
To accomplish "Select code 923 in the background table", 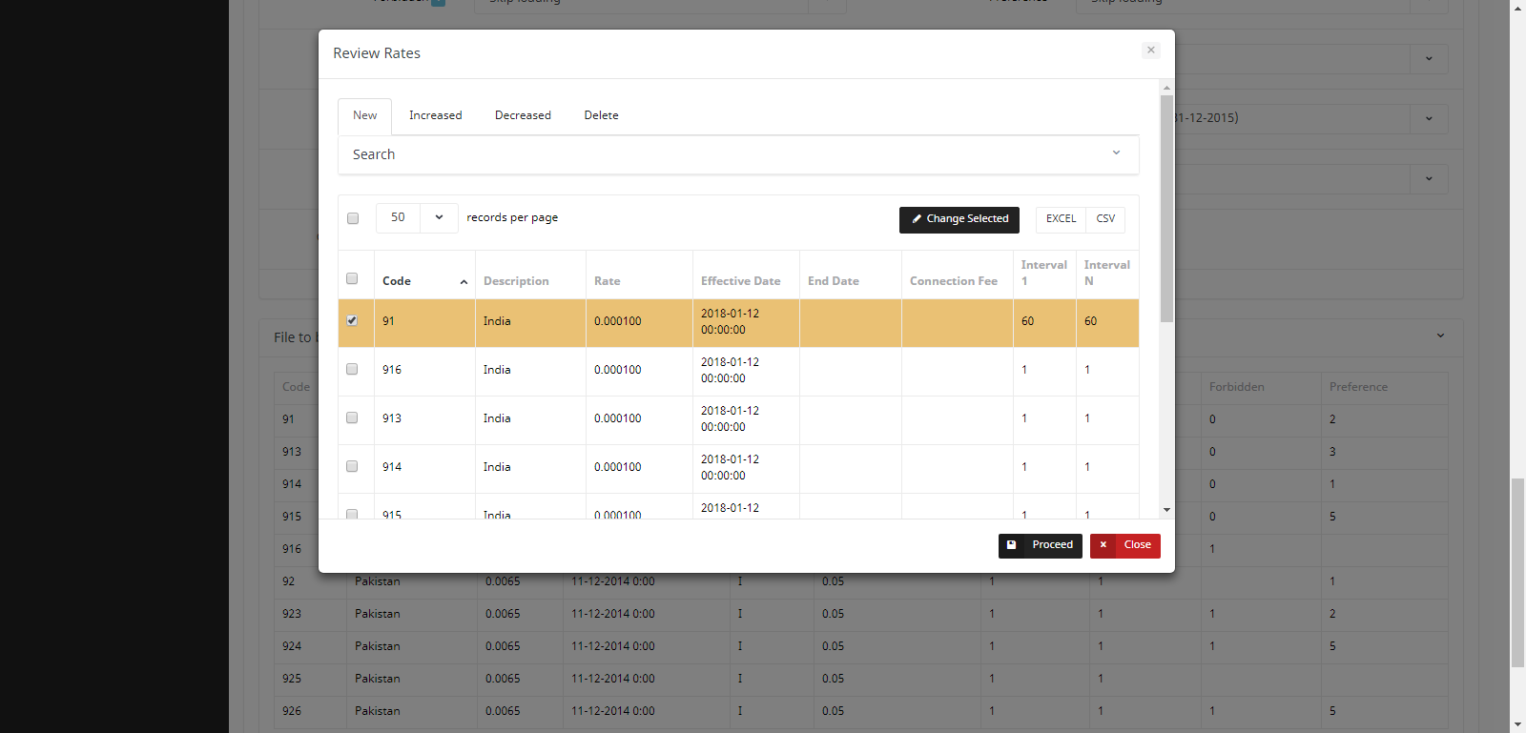I will click(292, 614).
